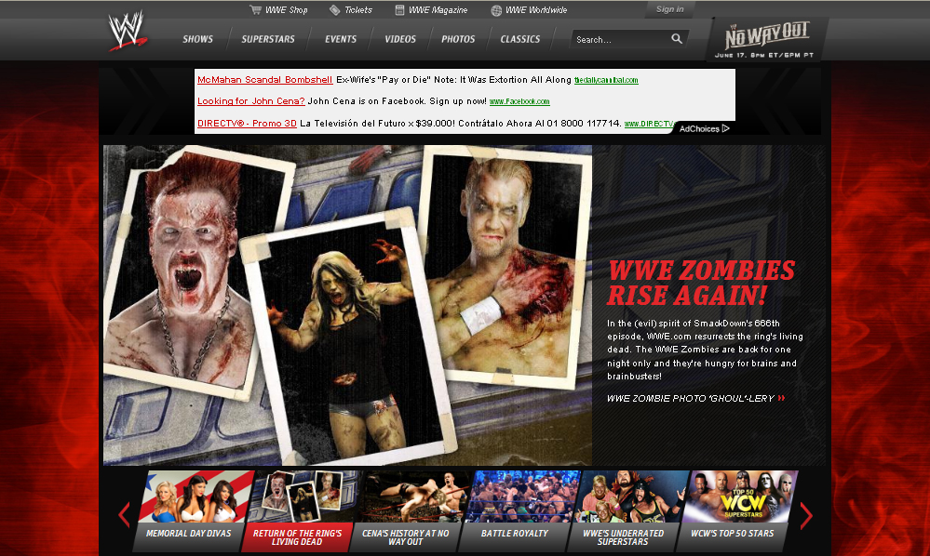The image size is (930, 556).
Task: Click the WWE Worldwide globe icon
Action: click(496, 10)
